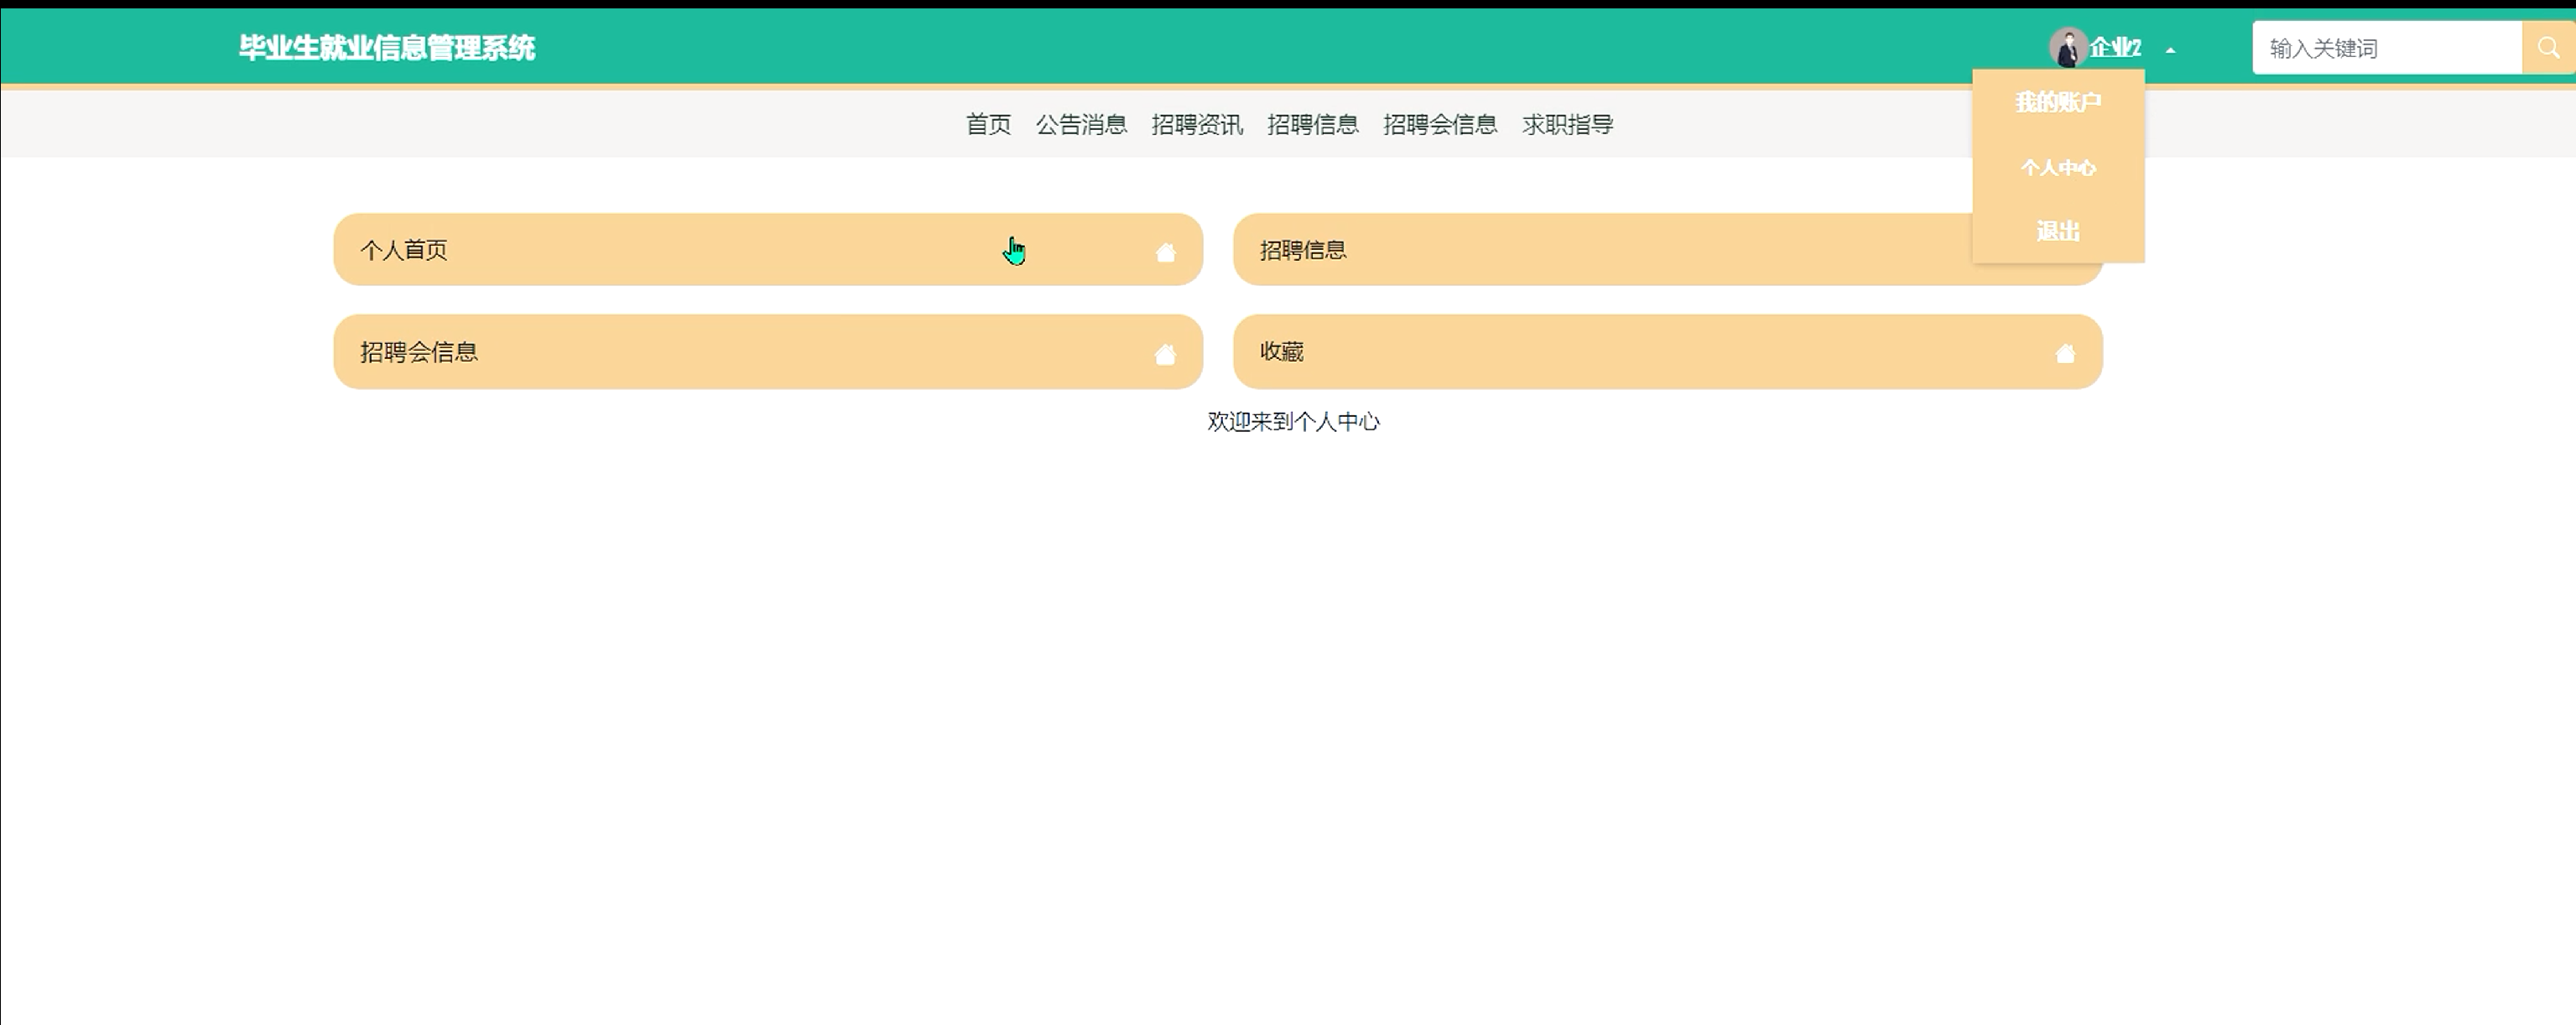Select 个人中心 from user dropdown
This screenshot has width=2576, height=1025.
pos(2058,168)
